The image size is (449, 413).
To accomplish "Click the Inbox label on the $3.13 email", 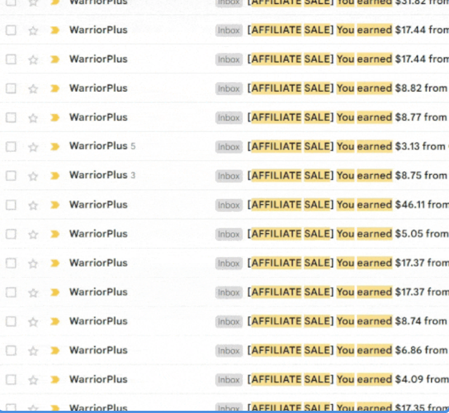I will (x=229, y=147).
